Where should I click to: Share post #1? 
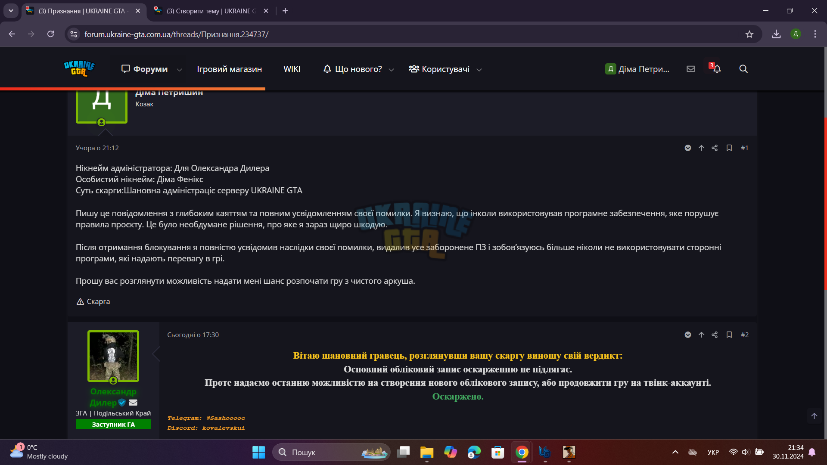coord(715,148)
